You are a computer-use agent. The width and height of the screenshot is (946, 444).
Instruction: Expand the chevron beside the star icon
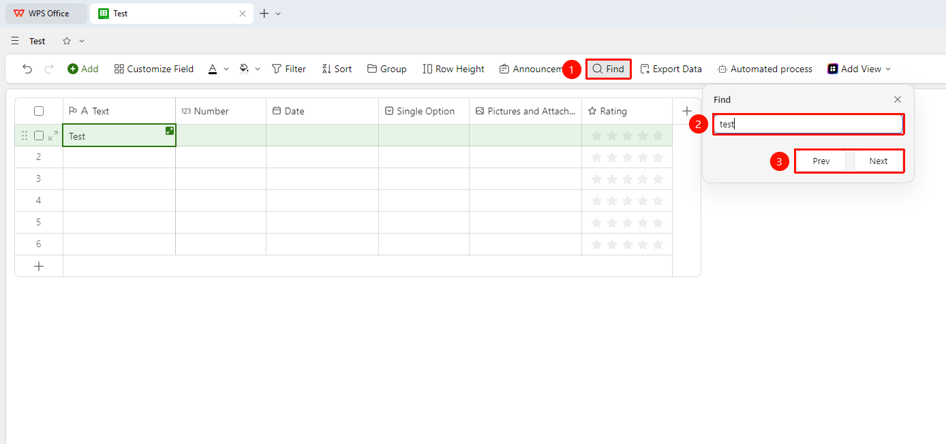coord(82,41)
